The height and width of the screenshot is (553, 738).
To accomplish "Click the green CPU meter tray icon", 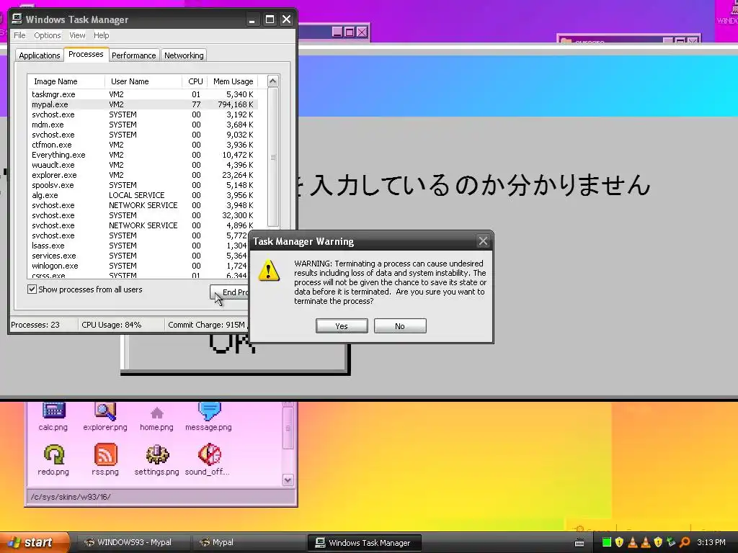I will click(x=607, y=542).
